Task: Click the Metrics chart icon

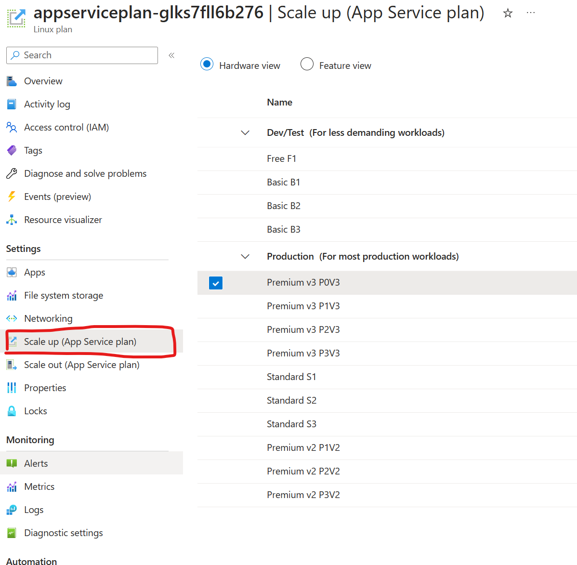Action: click(x=12, y=486)
